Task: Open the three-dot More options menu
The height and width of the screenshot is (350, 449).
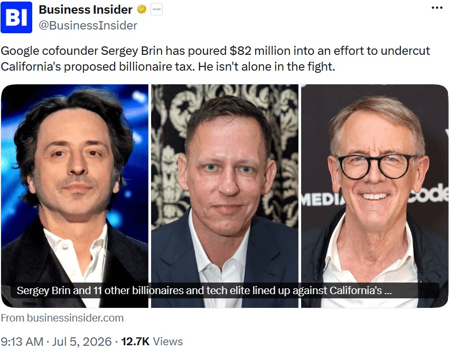Action: tap(437, 8)
